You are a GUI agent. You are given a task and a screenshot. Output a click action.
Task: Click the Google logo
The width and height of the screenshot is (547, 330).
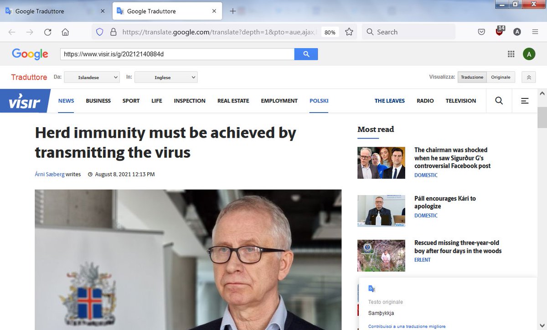(30, 54)
